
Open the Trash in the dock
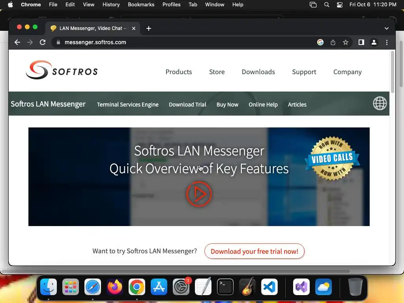tap(355, 287)
